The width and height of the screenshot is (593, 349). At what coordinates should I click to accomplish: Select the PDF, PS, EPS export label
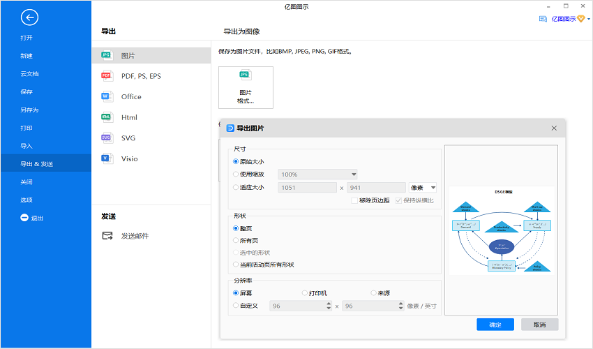pyautogui.click(x=141, y=76)
